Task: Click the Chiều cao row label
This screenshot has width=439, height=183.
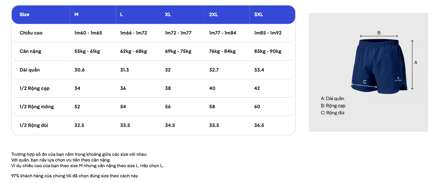Action: tap(31, 33)
